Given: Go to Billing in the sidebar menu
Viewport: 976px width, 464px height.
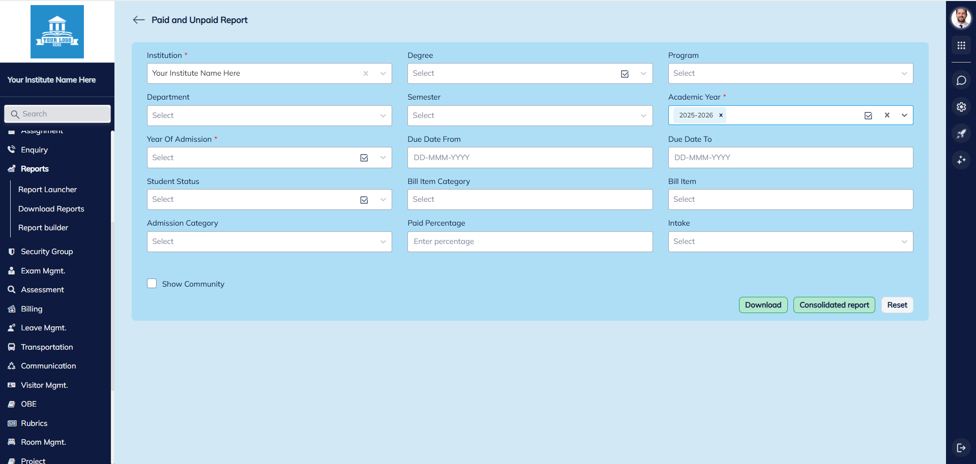Looking at the screenshot, I should (x=32, y=309).
